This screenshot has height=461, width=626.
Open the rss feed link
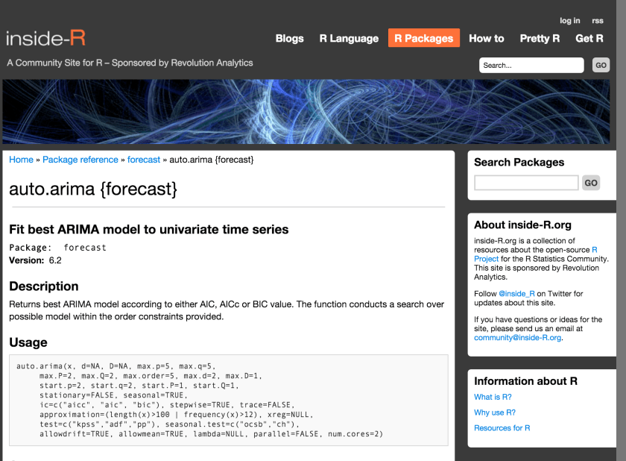point(597,21)
